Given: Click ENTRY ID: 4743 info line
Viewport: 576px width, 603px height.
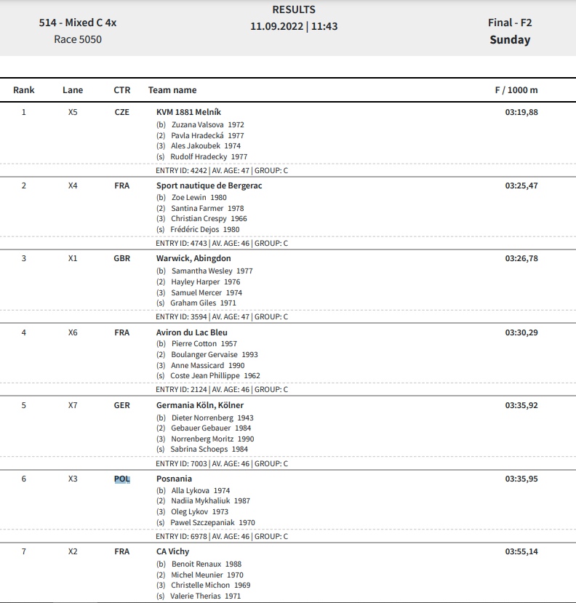Looking at the screenshot, I should click(x=222, y=243).
